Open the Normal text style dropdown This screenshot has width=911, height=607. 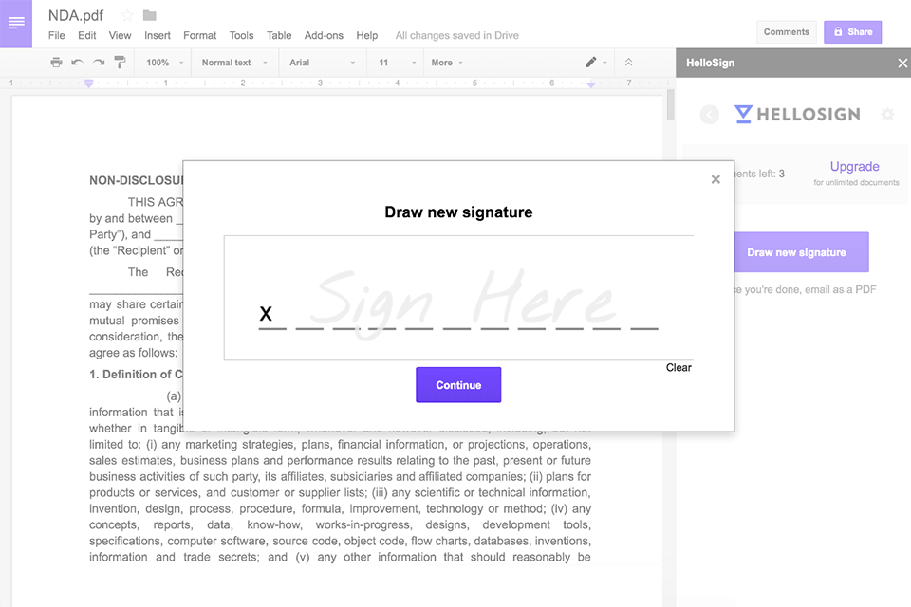tap(234, 63)
